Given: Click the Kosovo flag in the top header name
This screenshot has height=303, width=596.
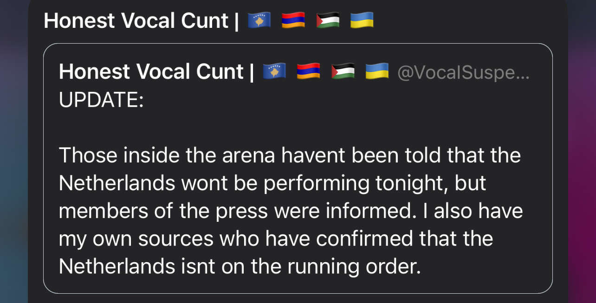Looking at the screenshot, I should 259,20.
